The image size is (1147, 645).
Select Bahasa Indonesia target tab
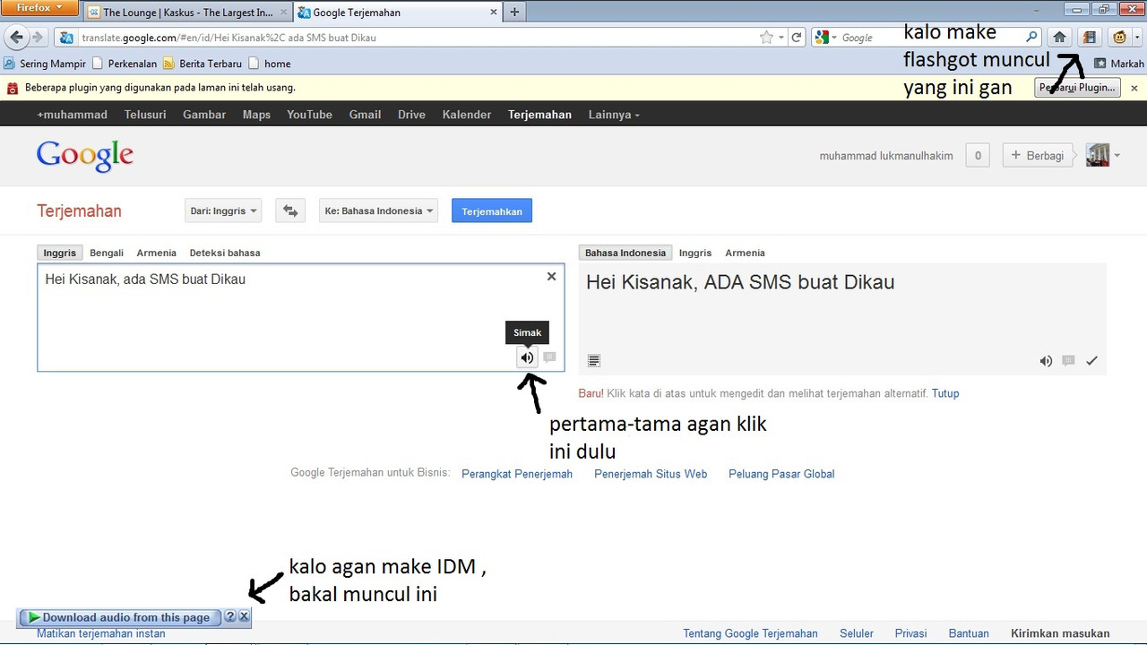pyautogui.click(x=625, y=253)
